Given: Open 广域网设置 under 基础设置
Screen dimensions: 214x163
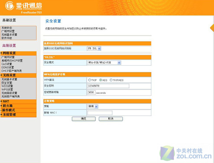Looking at the screenshot, I should coord(8,31).
